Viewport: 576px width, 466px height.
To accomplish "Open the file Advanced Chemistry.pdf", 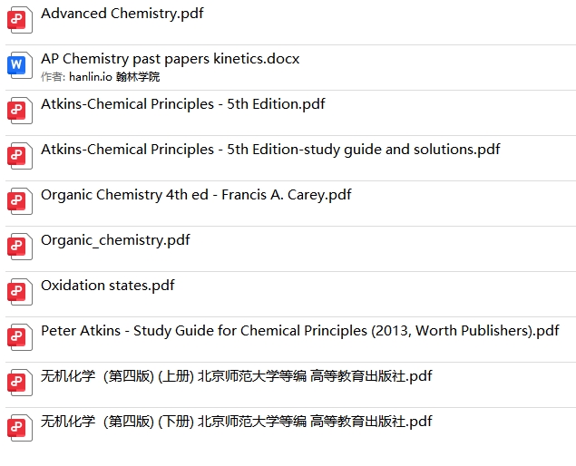I will tap(122, 14).
